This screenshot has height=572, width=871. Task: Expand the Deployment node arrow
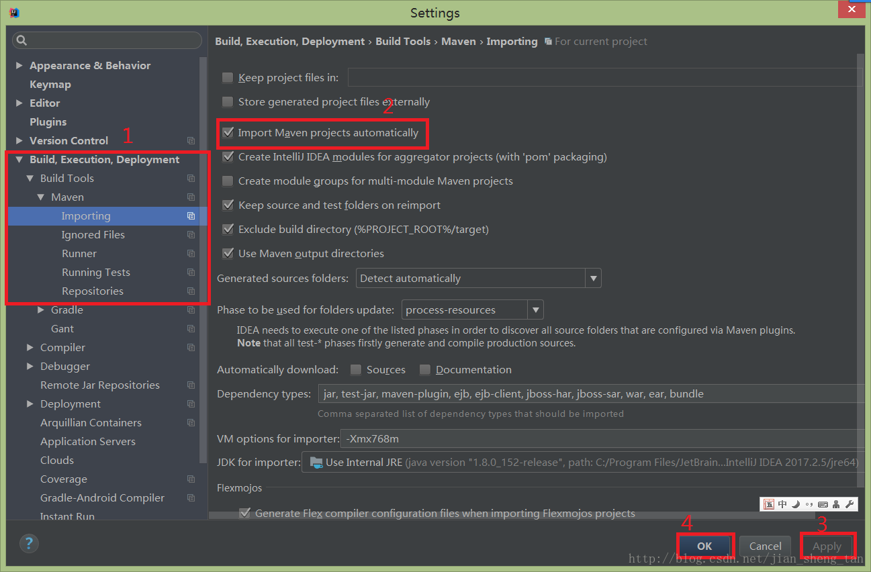(x=30, y=404)
